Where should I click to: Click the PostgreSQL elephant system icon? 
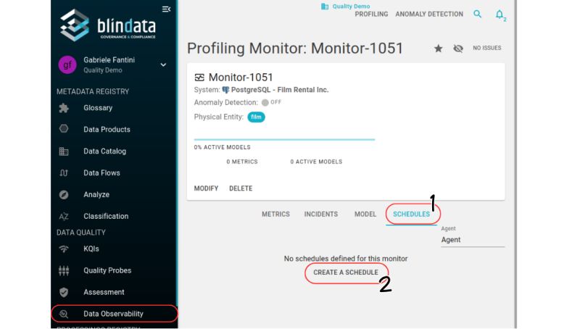point(225,90)
